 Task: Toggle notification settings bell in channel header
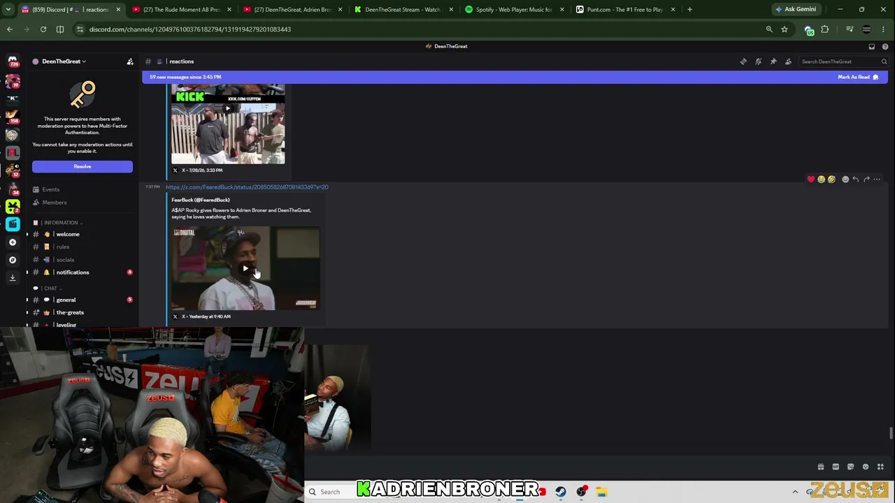[758, 61]
